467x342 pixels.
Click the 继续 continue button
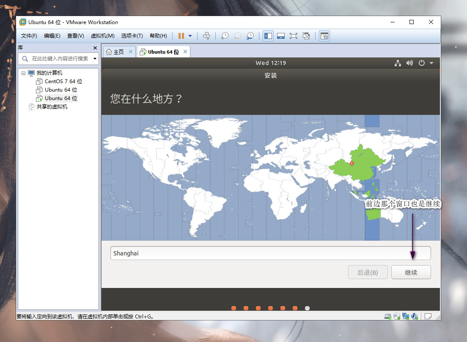click(x=411, y=272)
